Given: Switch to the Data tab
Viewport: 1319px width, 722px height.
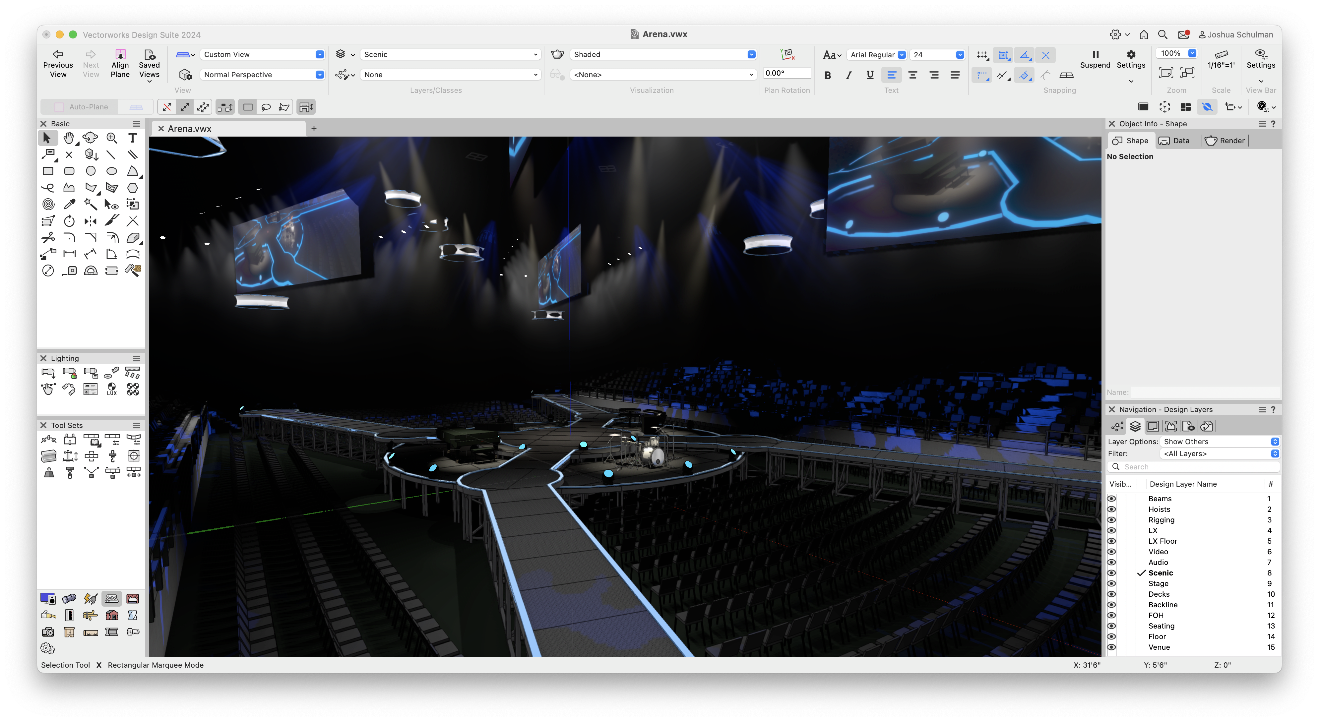Looking at the screenshot, I should (x=1174, y=141).
